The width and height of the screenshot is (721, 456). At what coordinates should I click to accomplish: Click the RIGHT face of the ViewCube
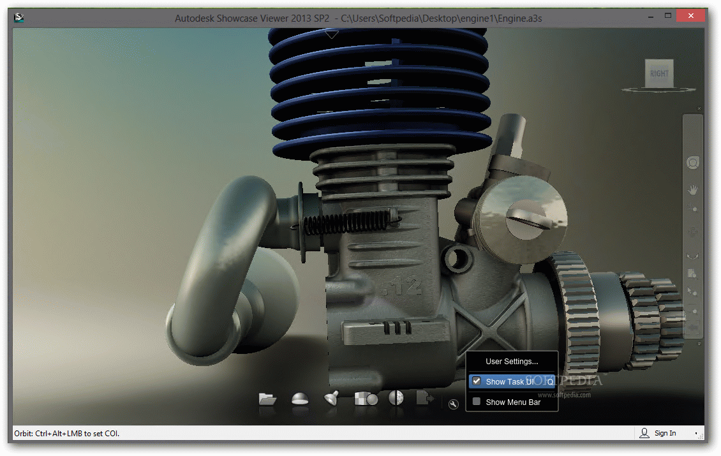(x=659, y=73)
